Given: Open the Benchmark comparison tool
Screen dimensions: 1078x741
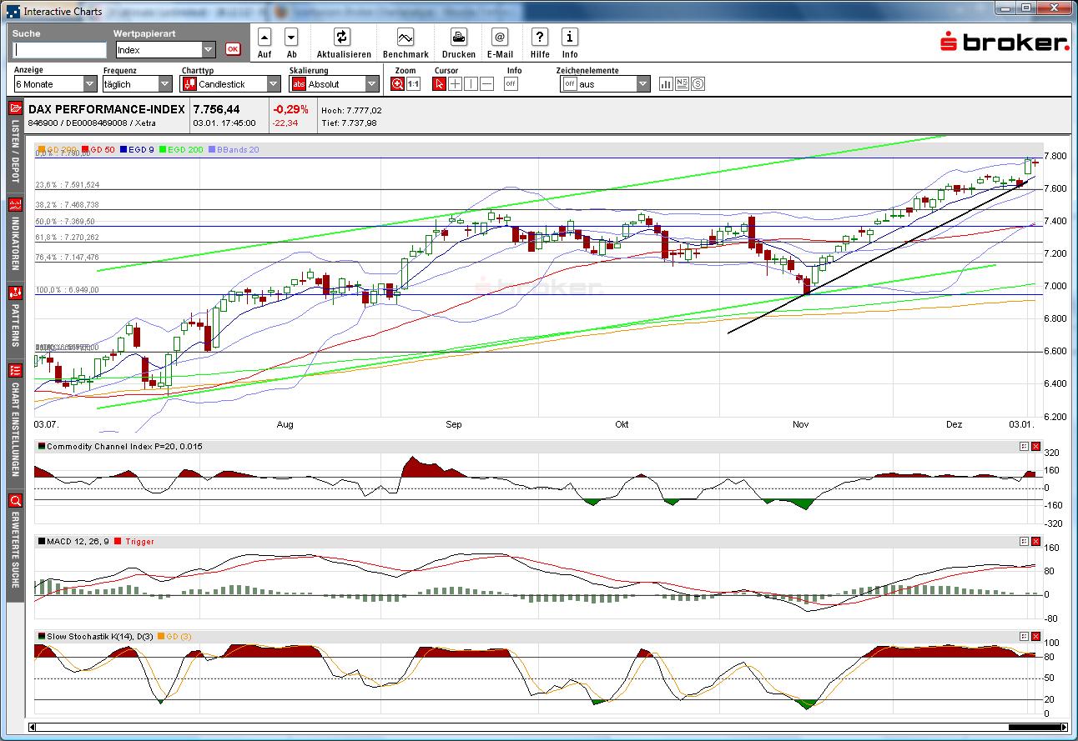Looking at the screenshot, I should (x=406, y=38).
